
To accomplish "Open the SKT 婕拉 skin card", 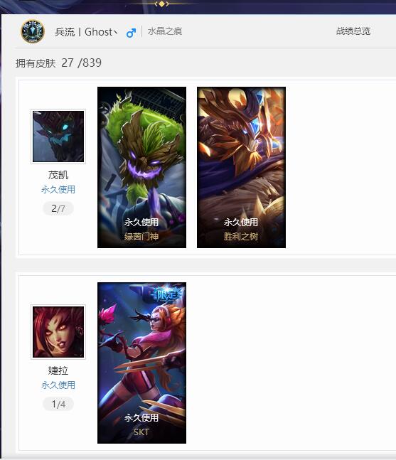I will coord(141,363).
